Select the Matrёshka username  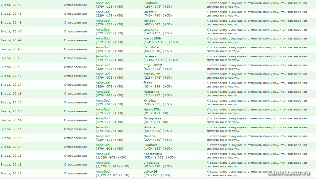151,92
